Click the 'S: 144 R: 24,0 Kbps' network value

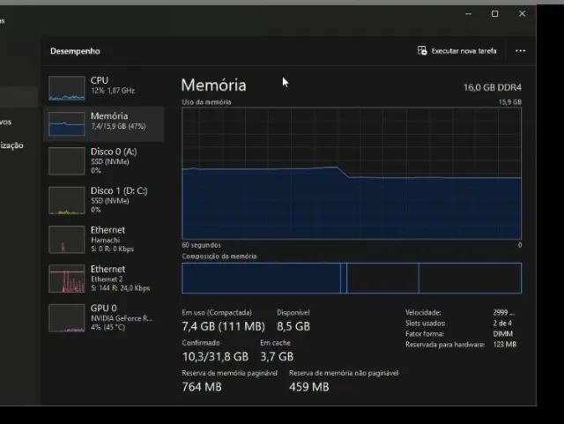click(x=120, y=288)
